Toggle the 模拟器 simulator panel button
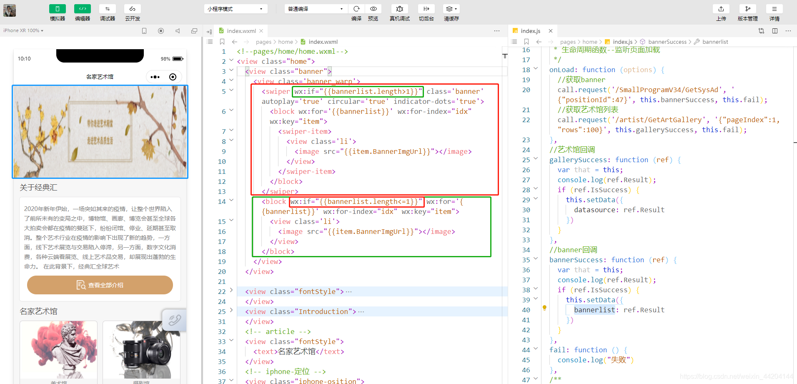Image resolution: width=797 pixels, height=384 pixels. tap(58, 9)
